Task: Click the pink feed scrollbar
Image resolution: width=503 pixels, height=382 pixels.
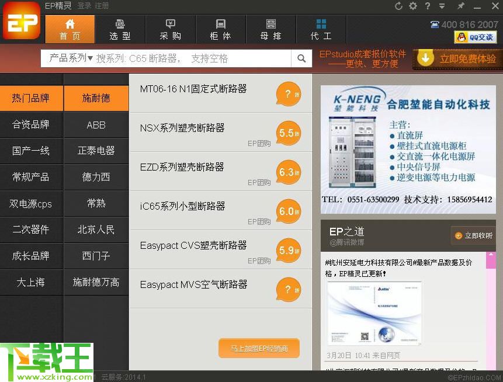Action: tap(491, 311)
